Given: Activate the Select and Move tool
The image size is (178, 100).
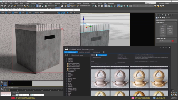Looking at the screenshot, I should [x=37, y=6].
